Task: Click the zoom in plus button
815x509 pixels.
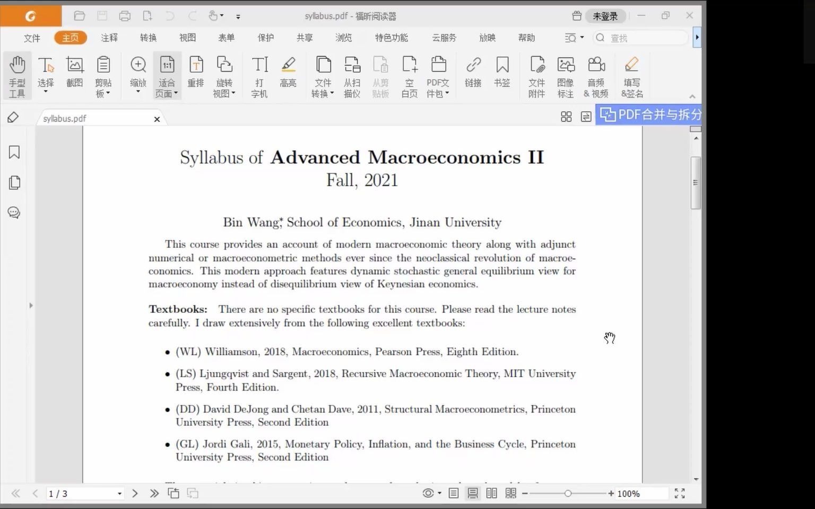Action: point(611,494)
